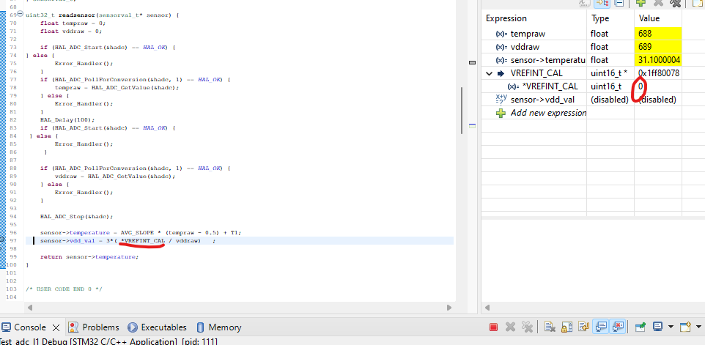Click VREFINT_CAL address 0x1ff80078 value
Viewport: 705px width, 345px height.
[x=659, y=73]
